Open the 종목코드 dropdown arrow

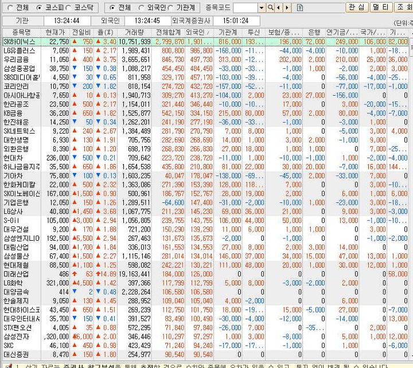(x=262, y=7)
